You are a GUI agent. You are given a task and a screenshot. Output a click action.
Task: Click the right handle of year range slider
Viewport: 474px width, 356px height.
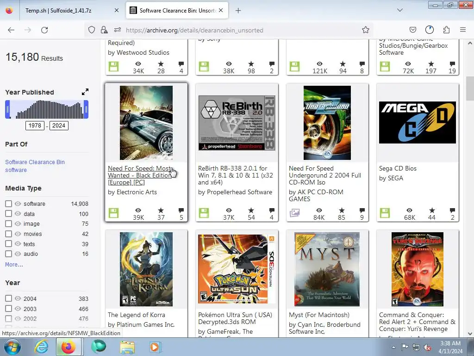coord(86,109)
